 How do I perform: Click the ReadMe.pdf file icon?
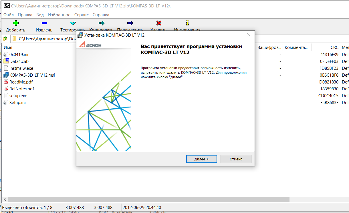6,82
